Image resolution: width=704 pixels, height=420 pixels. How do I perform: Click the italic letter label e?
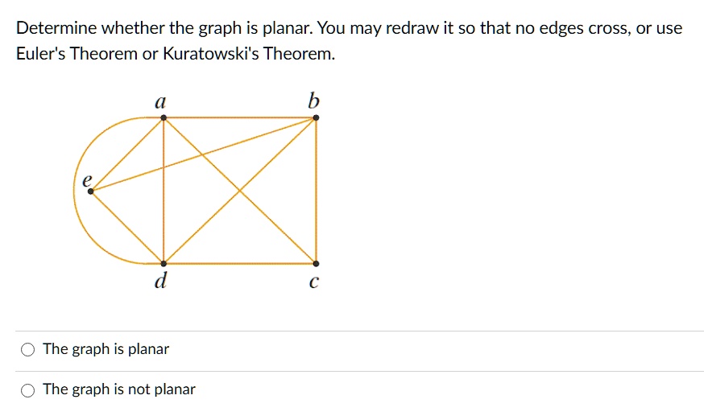point(87,180)
